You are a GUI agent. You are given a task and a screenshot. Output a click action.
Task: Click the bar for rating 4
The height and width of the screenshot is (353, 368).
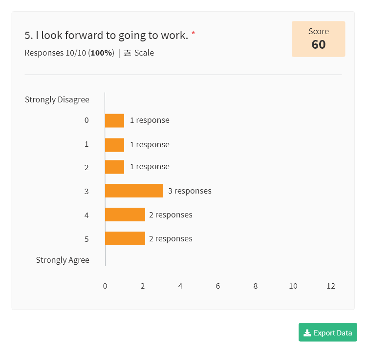[125, 215]
